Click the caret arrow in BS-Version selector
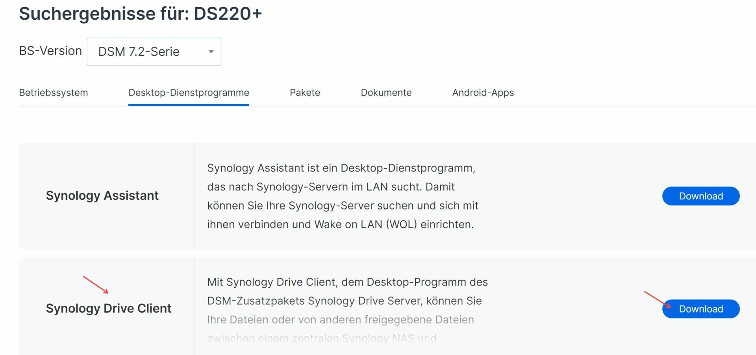756x355 pixels. click(x=211, y=52)
